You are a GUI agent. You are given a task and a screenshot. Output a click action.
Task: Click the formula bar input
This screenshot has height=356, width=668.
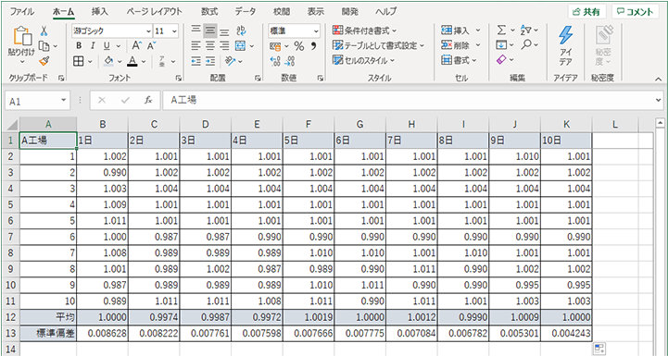tap(409, 101)
